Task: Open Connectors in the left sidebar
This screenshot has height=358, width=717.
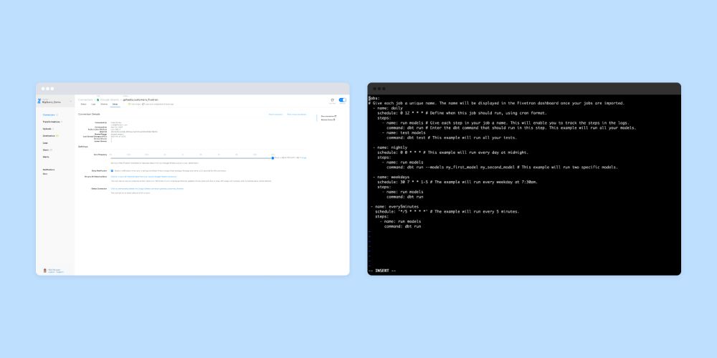Action: point(49,115)
